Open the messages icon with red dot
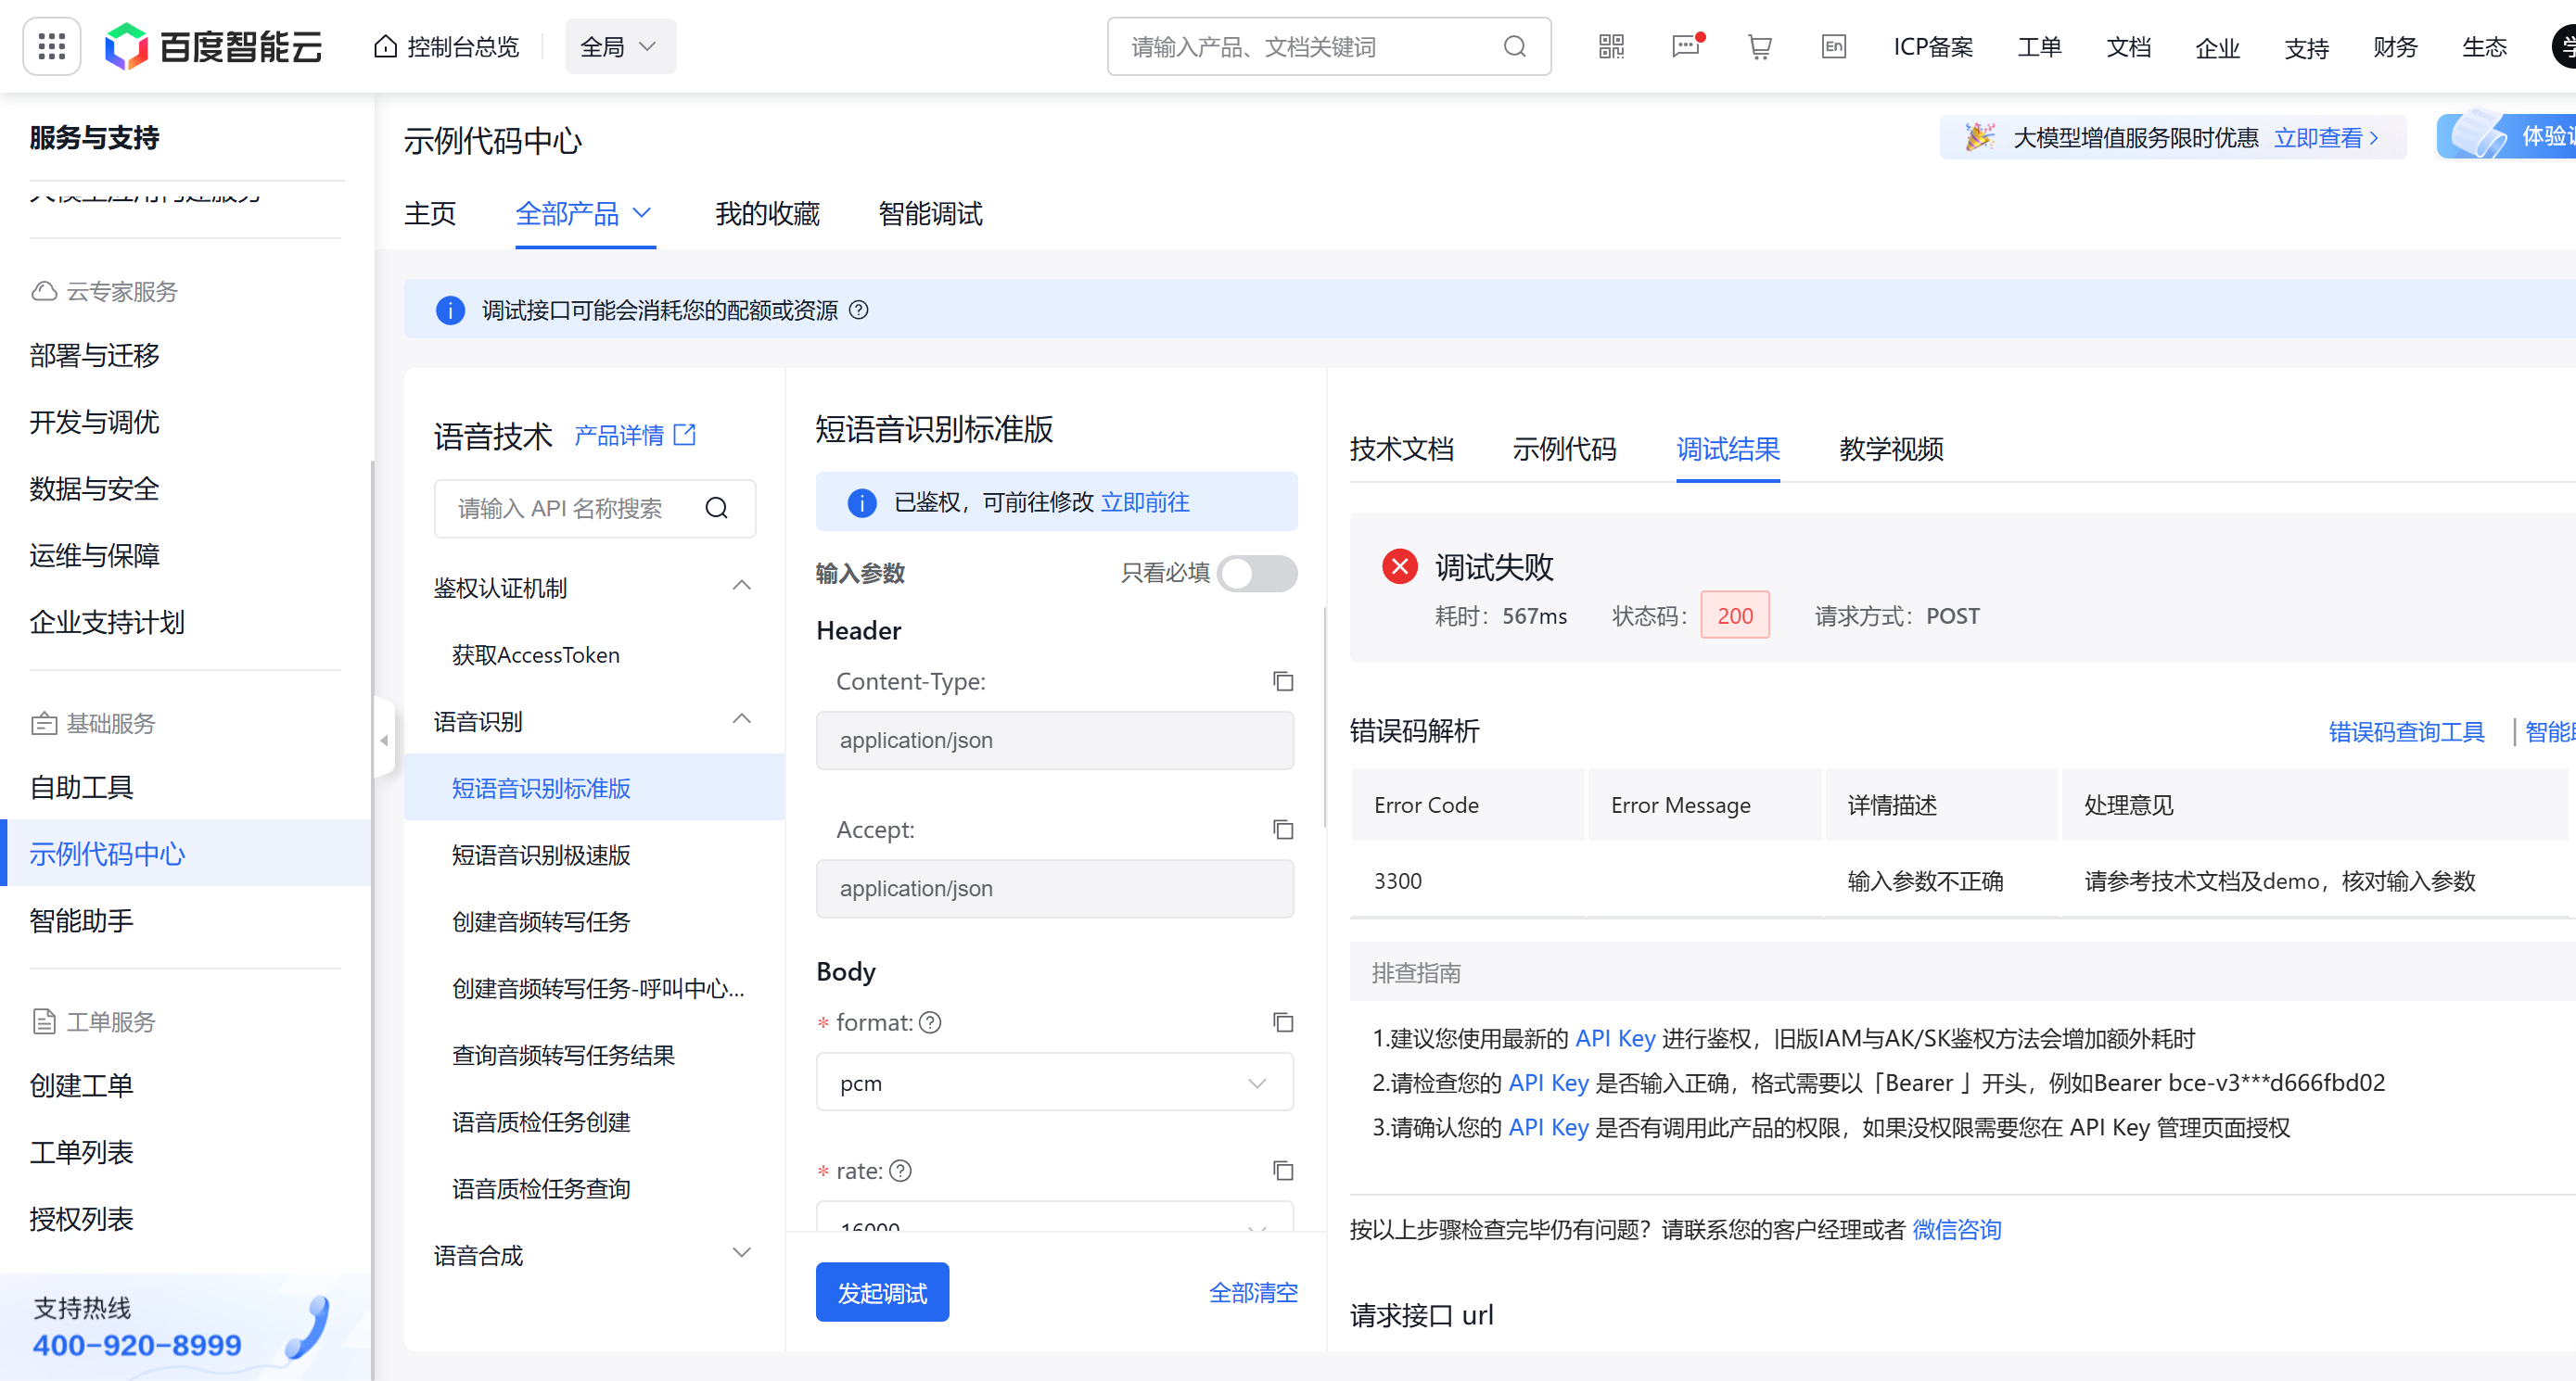The width and height of the screenshot is (2576, 1381). [1686, 46]
